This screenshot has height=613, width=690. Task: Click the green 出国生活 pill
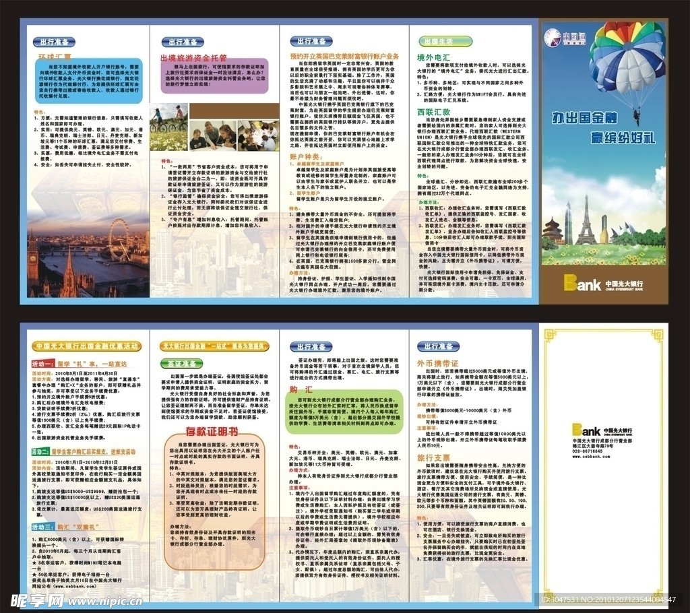446,41
